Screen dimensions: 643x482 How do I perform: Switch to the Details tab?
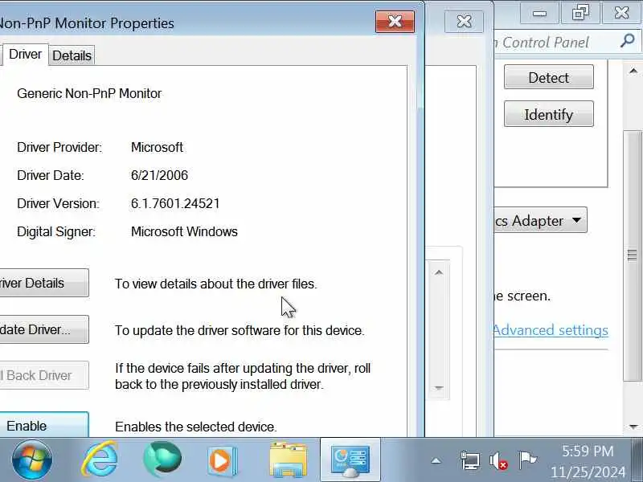coord(72,55)
